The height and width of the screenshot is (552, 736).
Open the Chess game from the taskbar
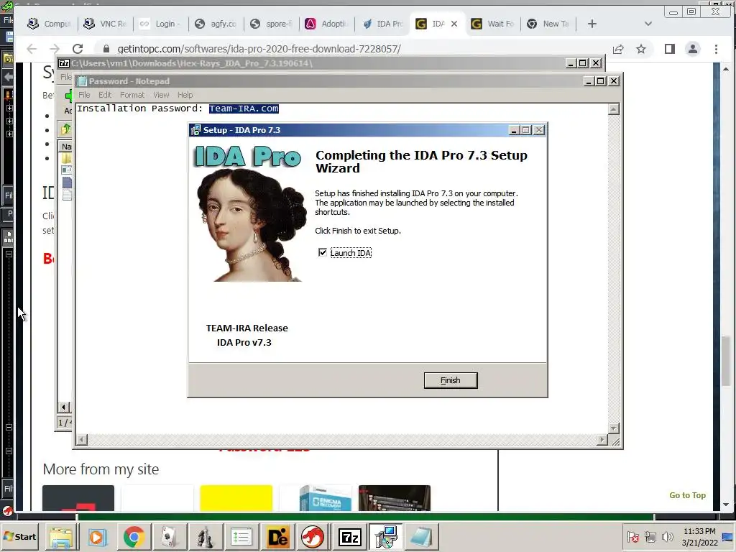pos(205,537)
